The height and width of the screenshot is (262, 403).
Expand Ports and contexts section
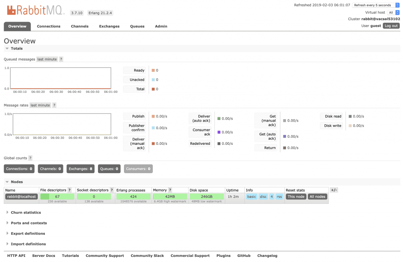tap(26, 223)
